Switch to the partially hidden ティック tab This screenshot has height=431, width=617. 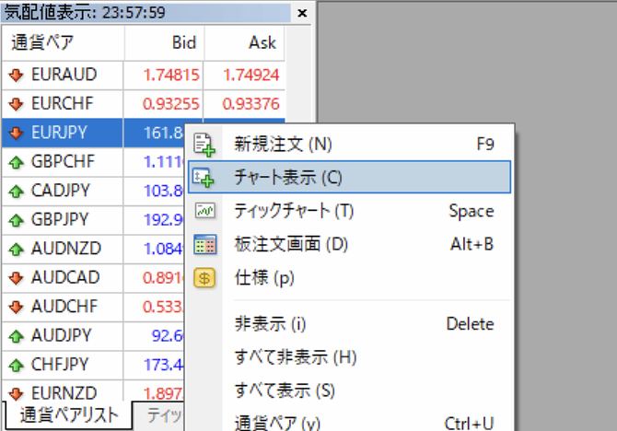pos(164,415)
